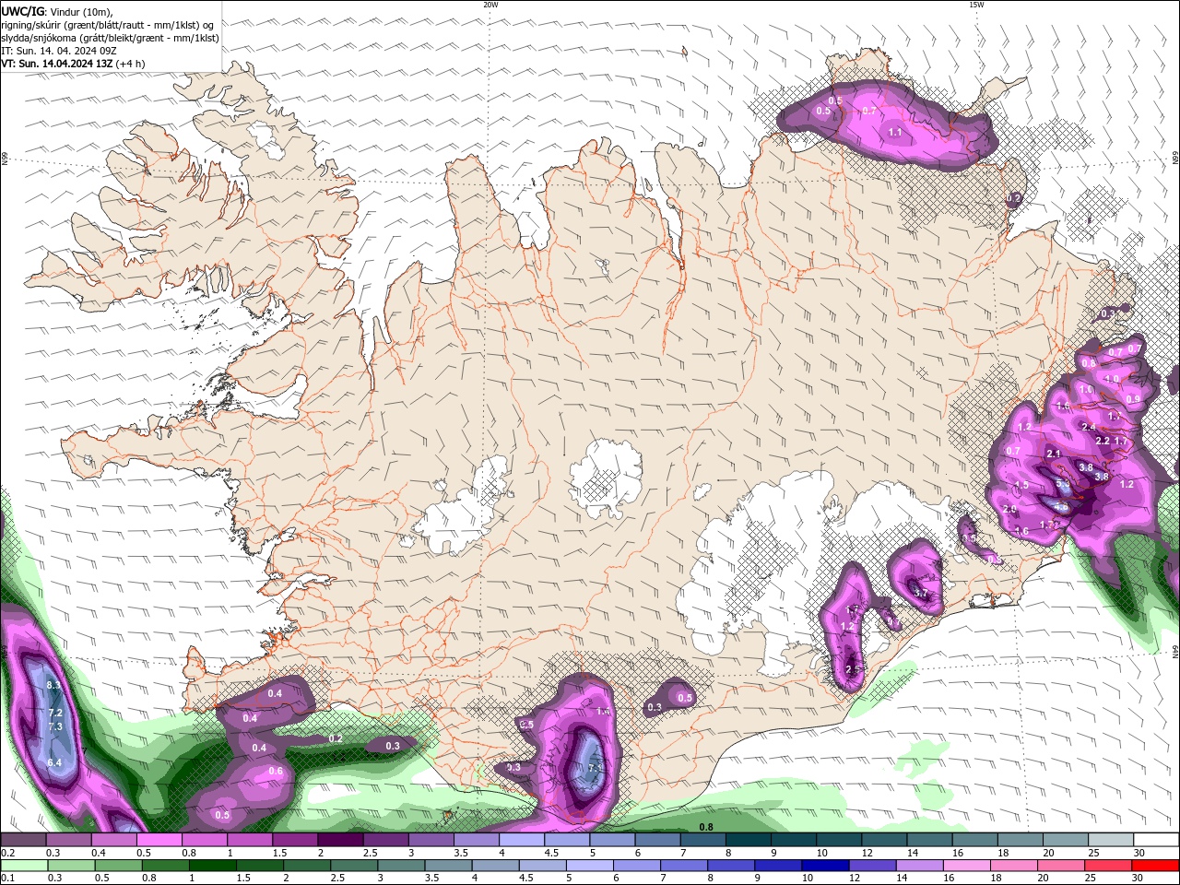Click the "0.2" label on the snow scale
Viewport: 1180px width, 885px height.
pyautogui.click(x=7, y=853)
